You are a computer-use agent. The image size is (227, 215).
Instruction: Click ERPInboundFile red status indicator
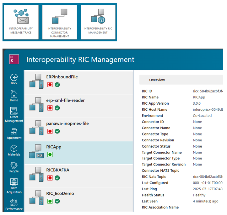[50, 85]
